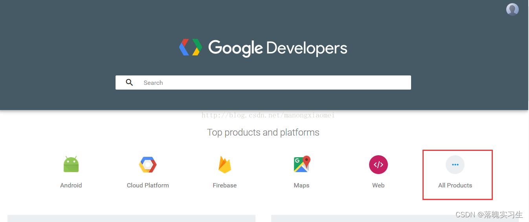Follow the Android text link
Viewport: 529px width, 222px height.
[71, 185]
